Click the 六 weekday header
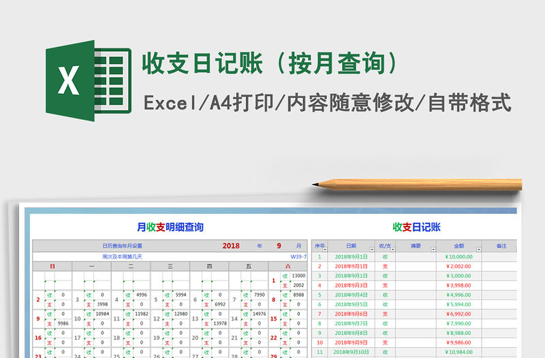Screen dimensions: 545x358 click(x=287, y=266)
